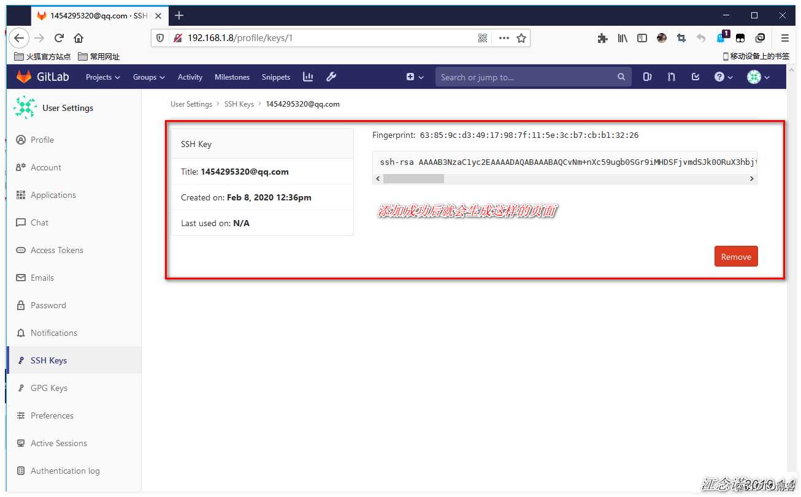
Task: Open the user avatar dropdown menu
Action: 758,77
